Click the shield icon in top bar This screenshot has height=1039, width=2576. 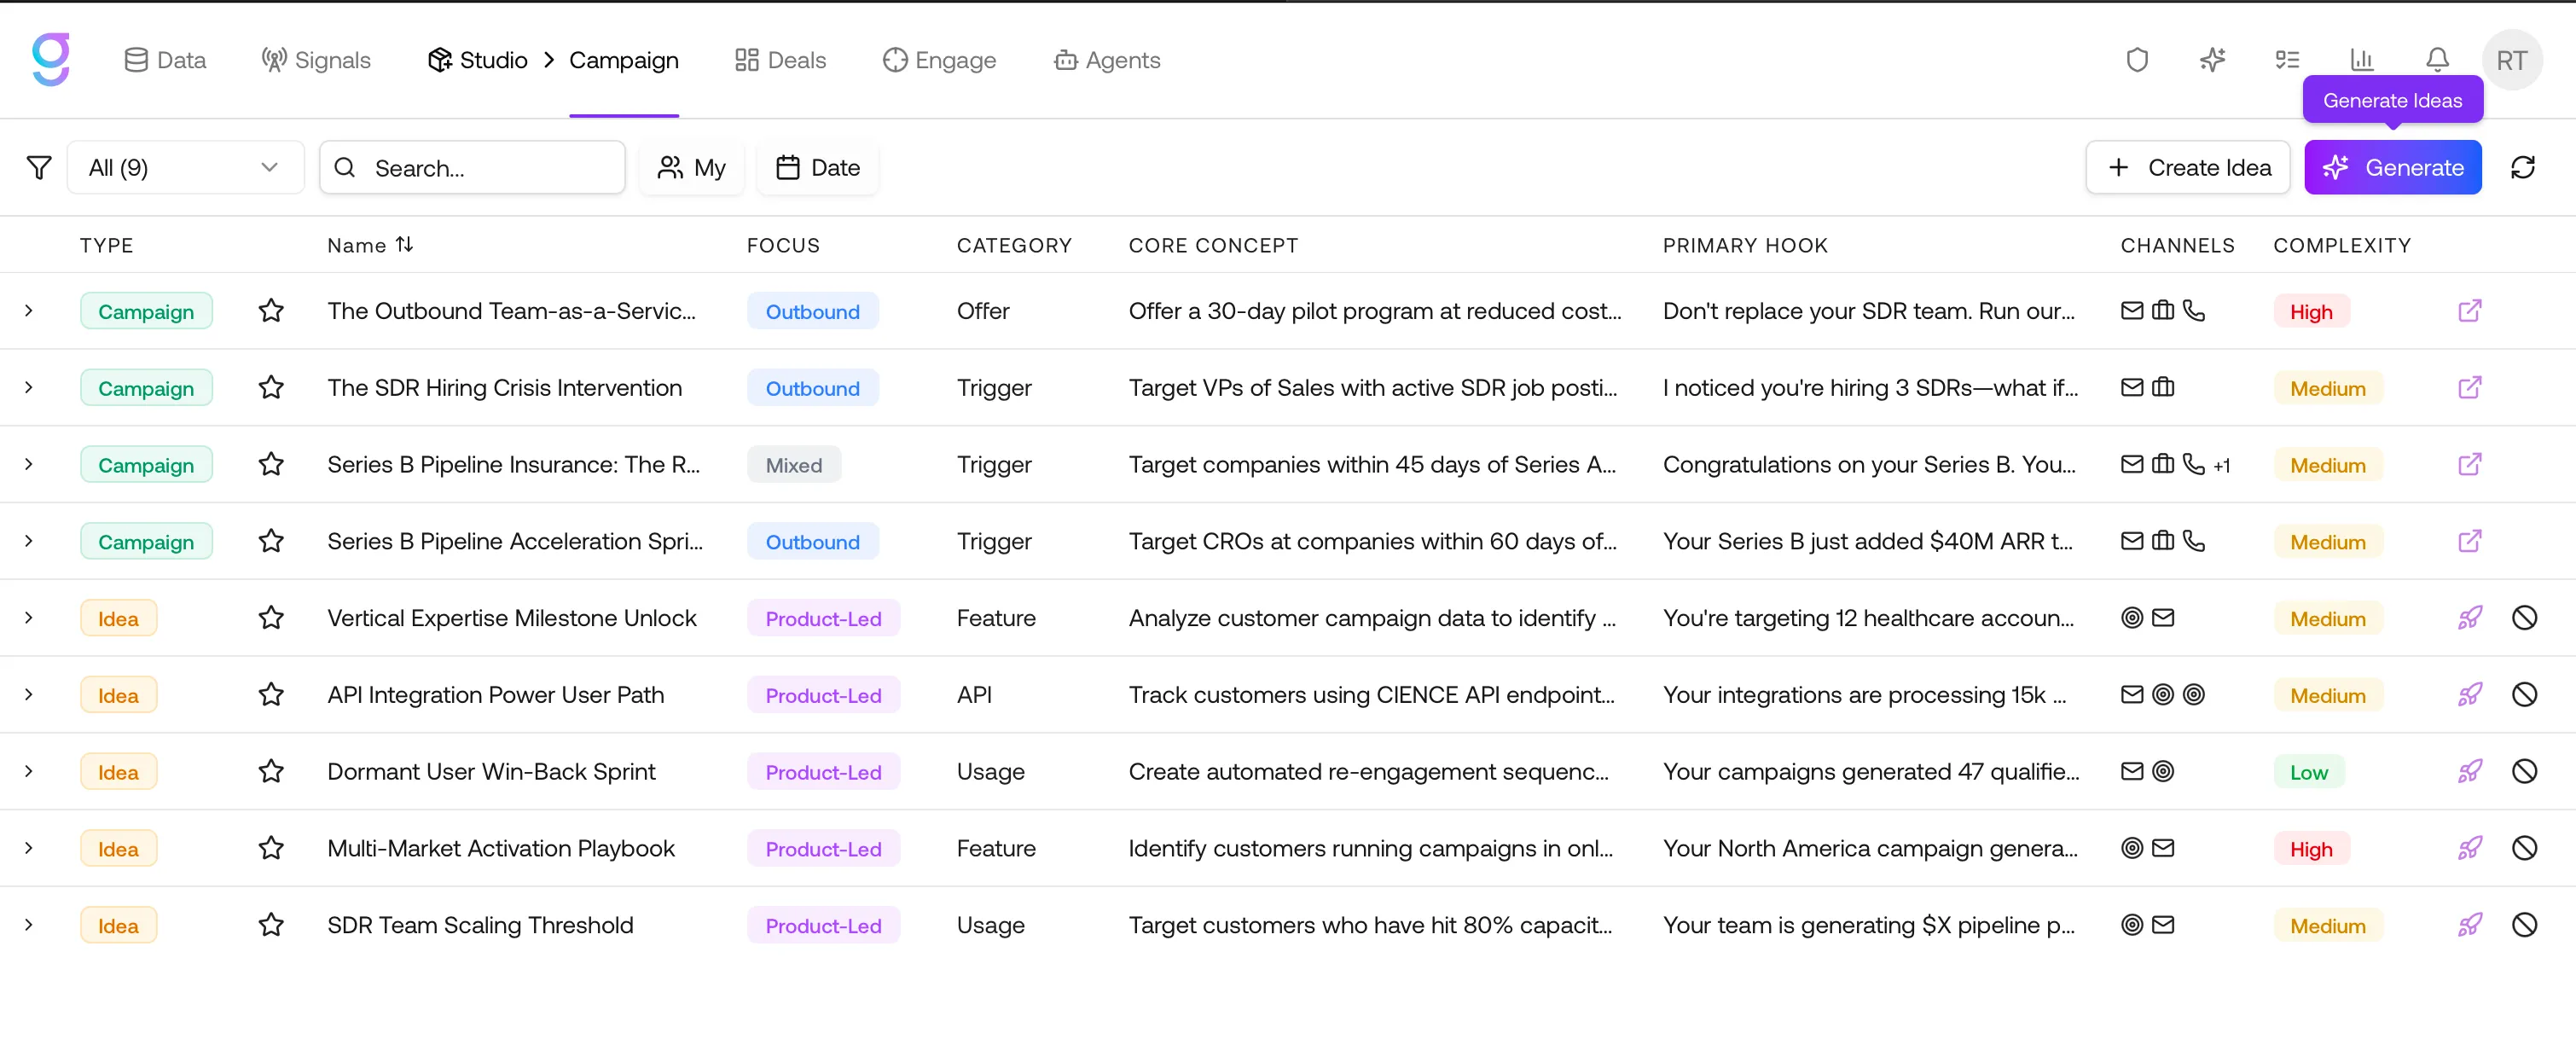(x=2137, y=60)
